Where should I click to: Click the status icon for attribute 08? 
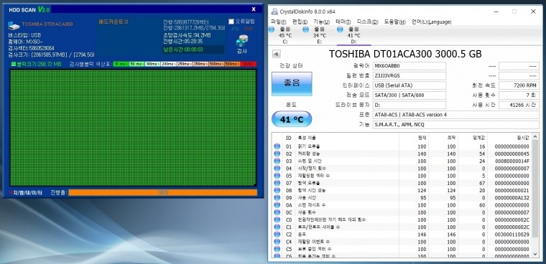tap(277, 190)
